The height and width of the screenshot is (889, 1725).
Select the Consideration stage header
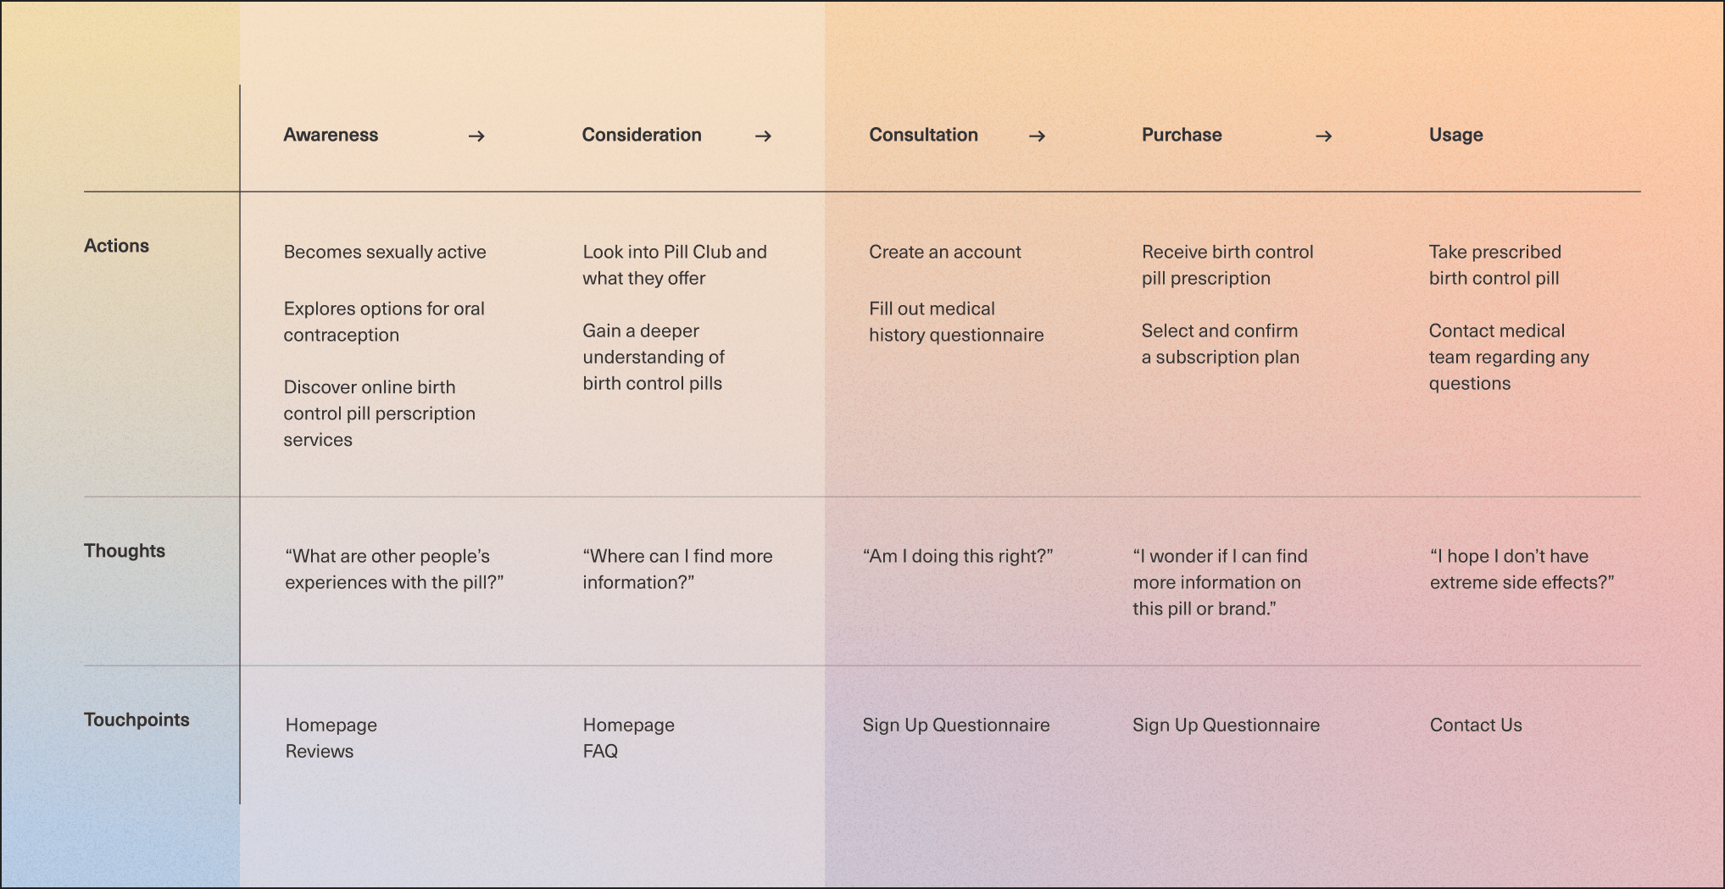pyautogui.click(x=642, y=135)
